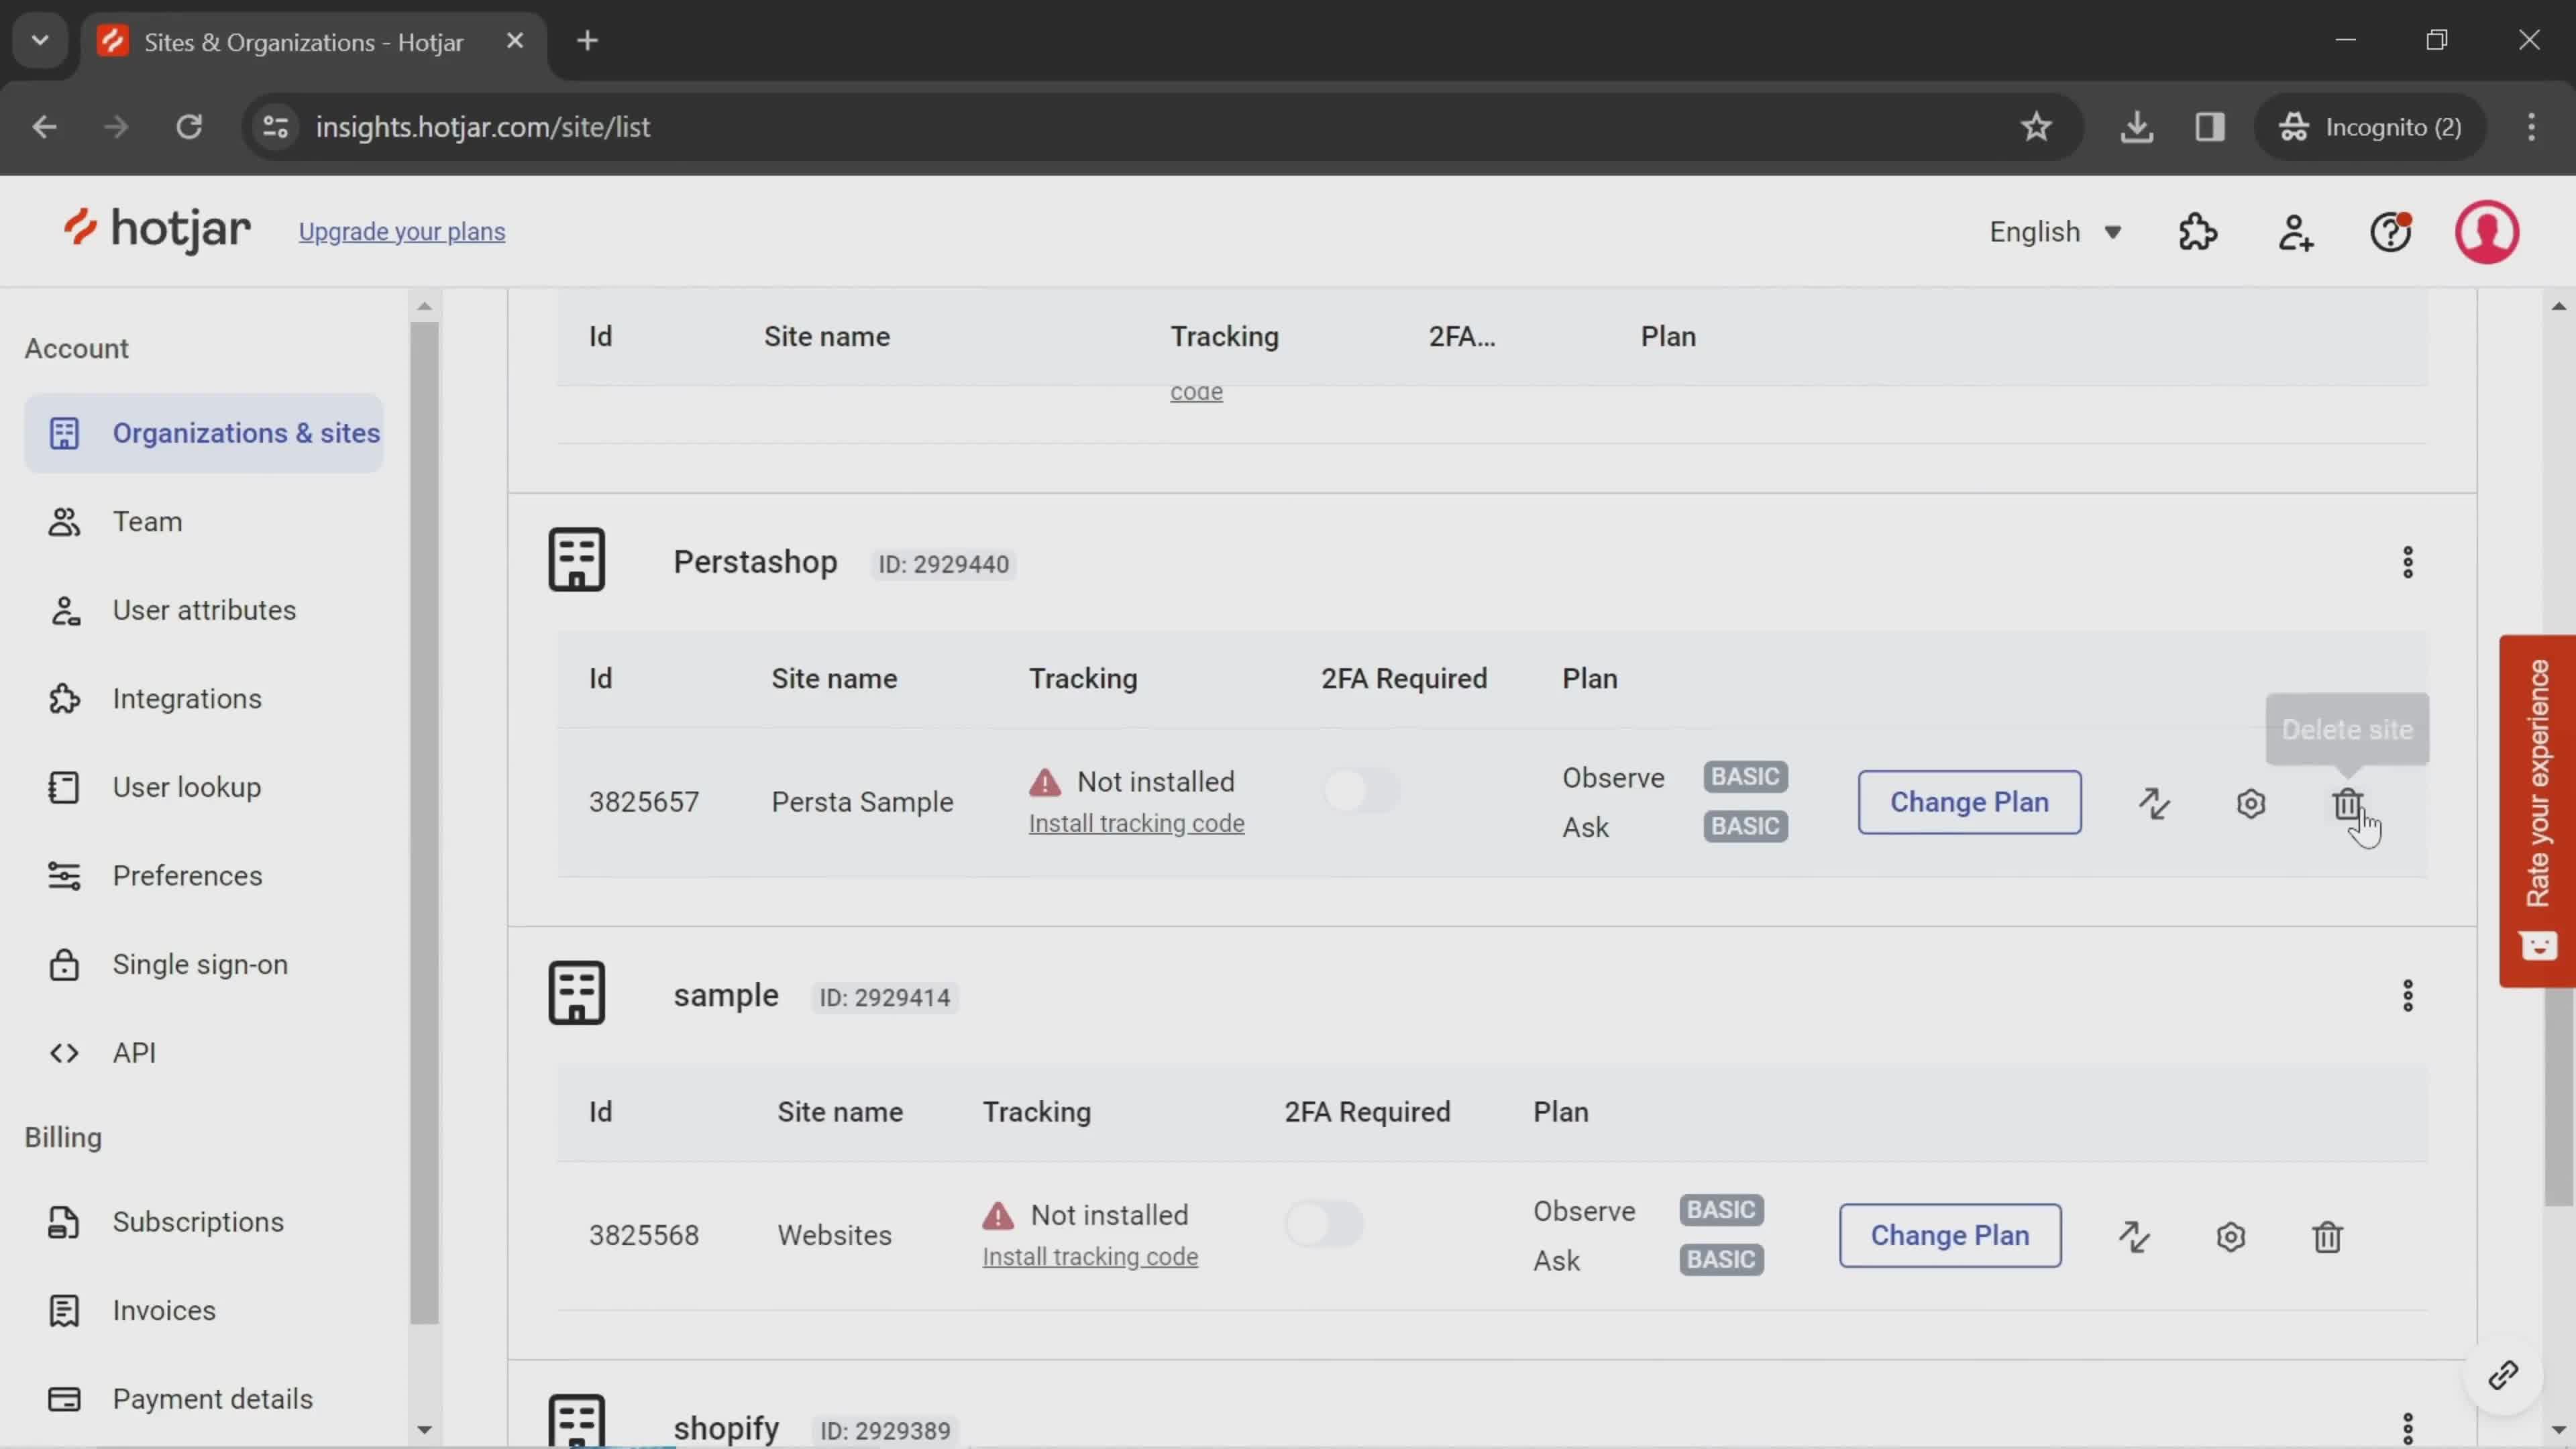Click sample ID: 2929414 badge

884,998
